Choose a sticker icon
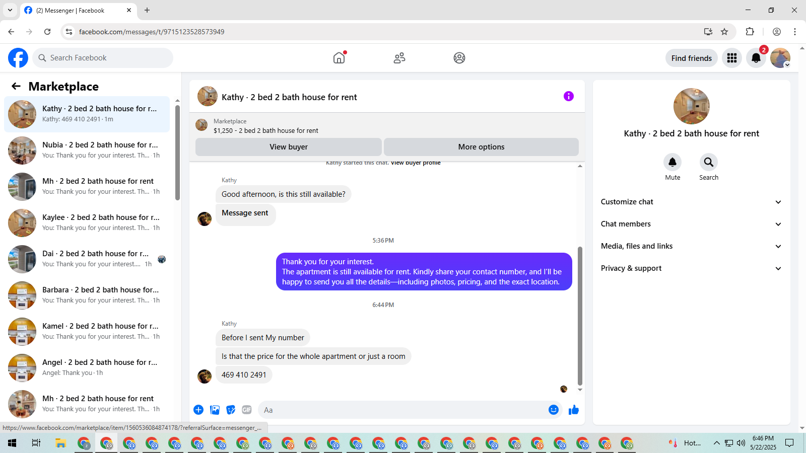Viewport: 806px width, 453px height. coord(231,410)
